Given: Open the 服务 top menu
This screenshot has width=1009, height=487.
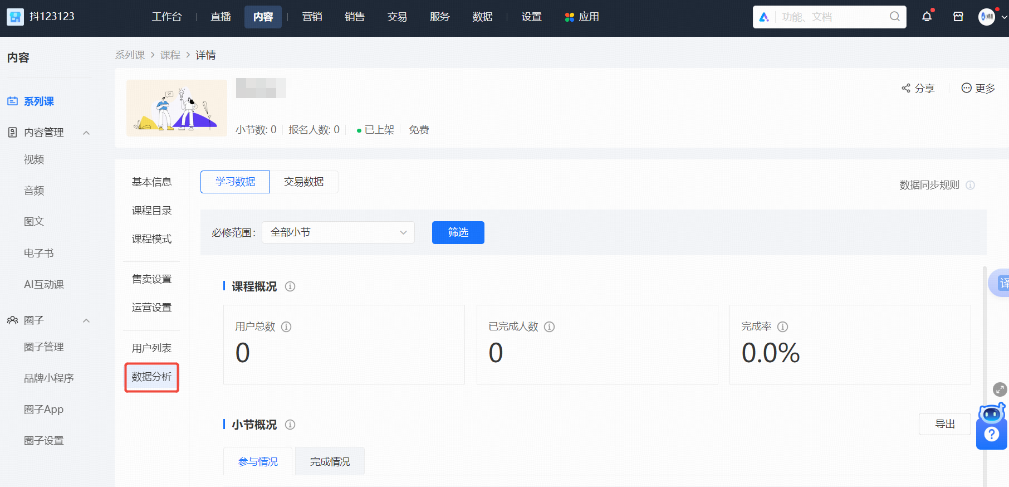Looking at the screenshot, I should (x=439, y=17).
